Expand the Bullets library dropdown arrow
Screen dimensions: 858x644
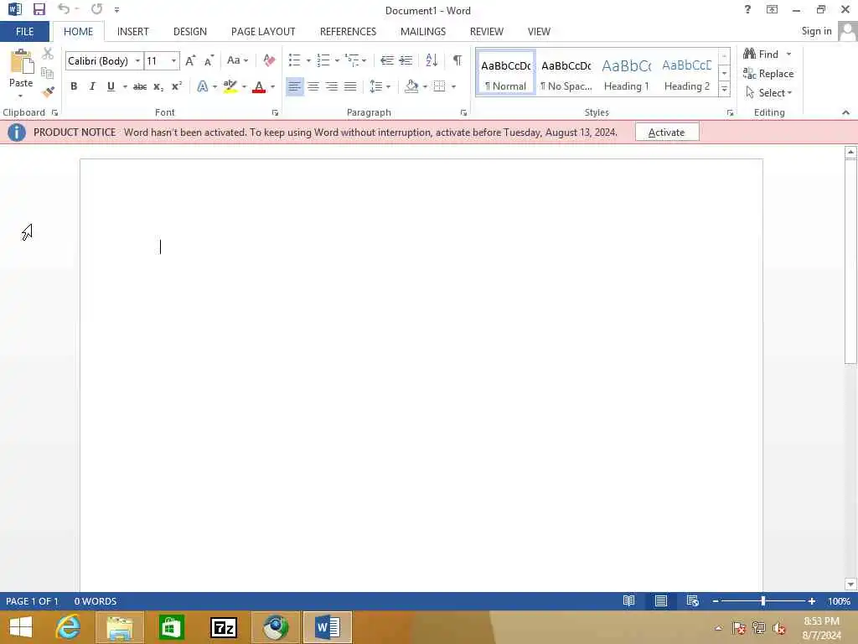click(308, 60)
